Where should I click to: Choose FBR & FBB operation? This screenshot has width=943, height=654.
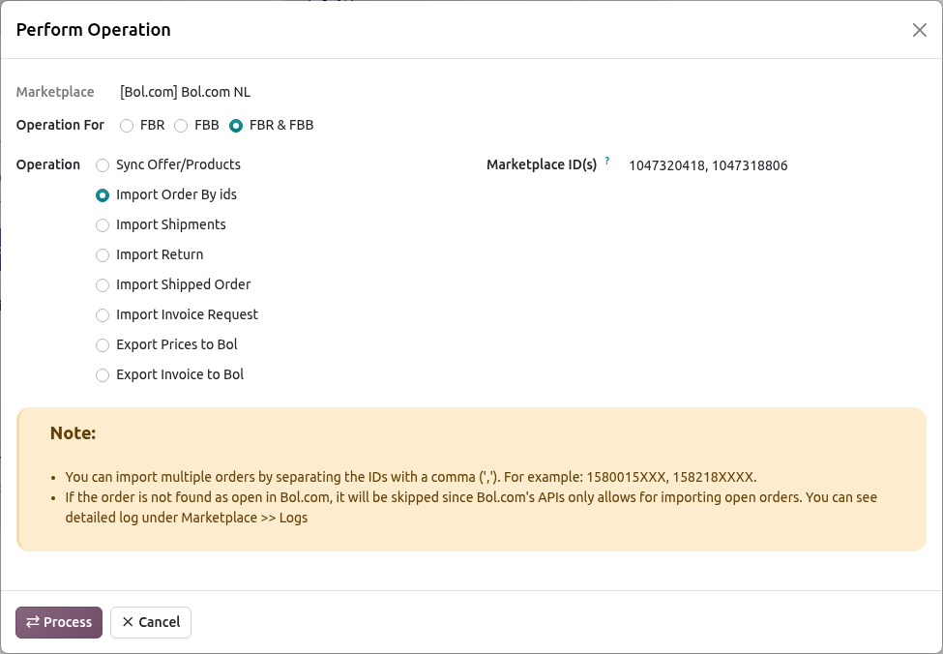236,126
